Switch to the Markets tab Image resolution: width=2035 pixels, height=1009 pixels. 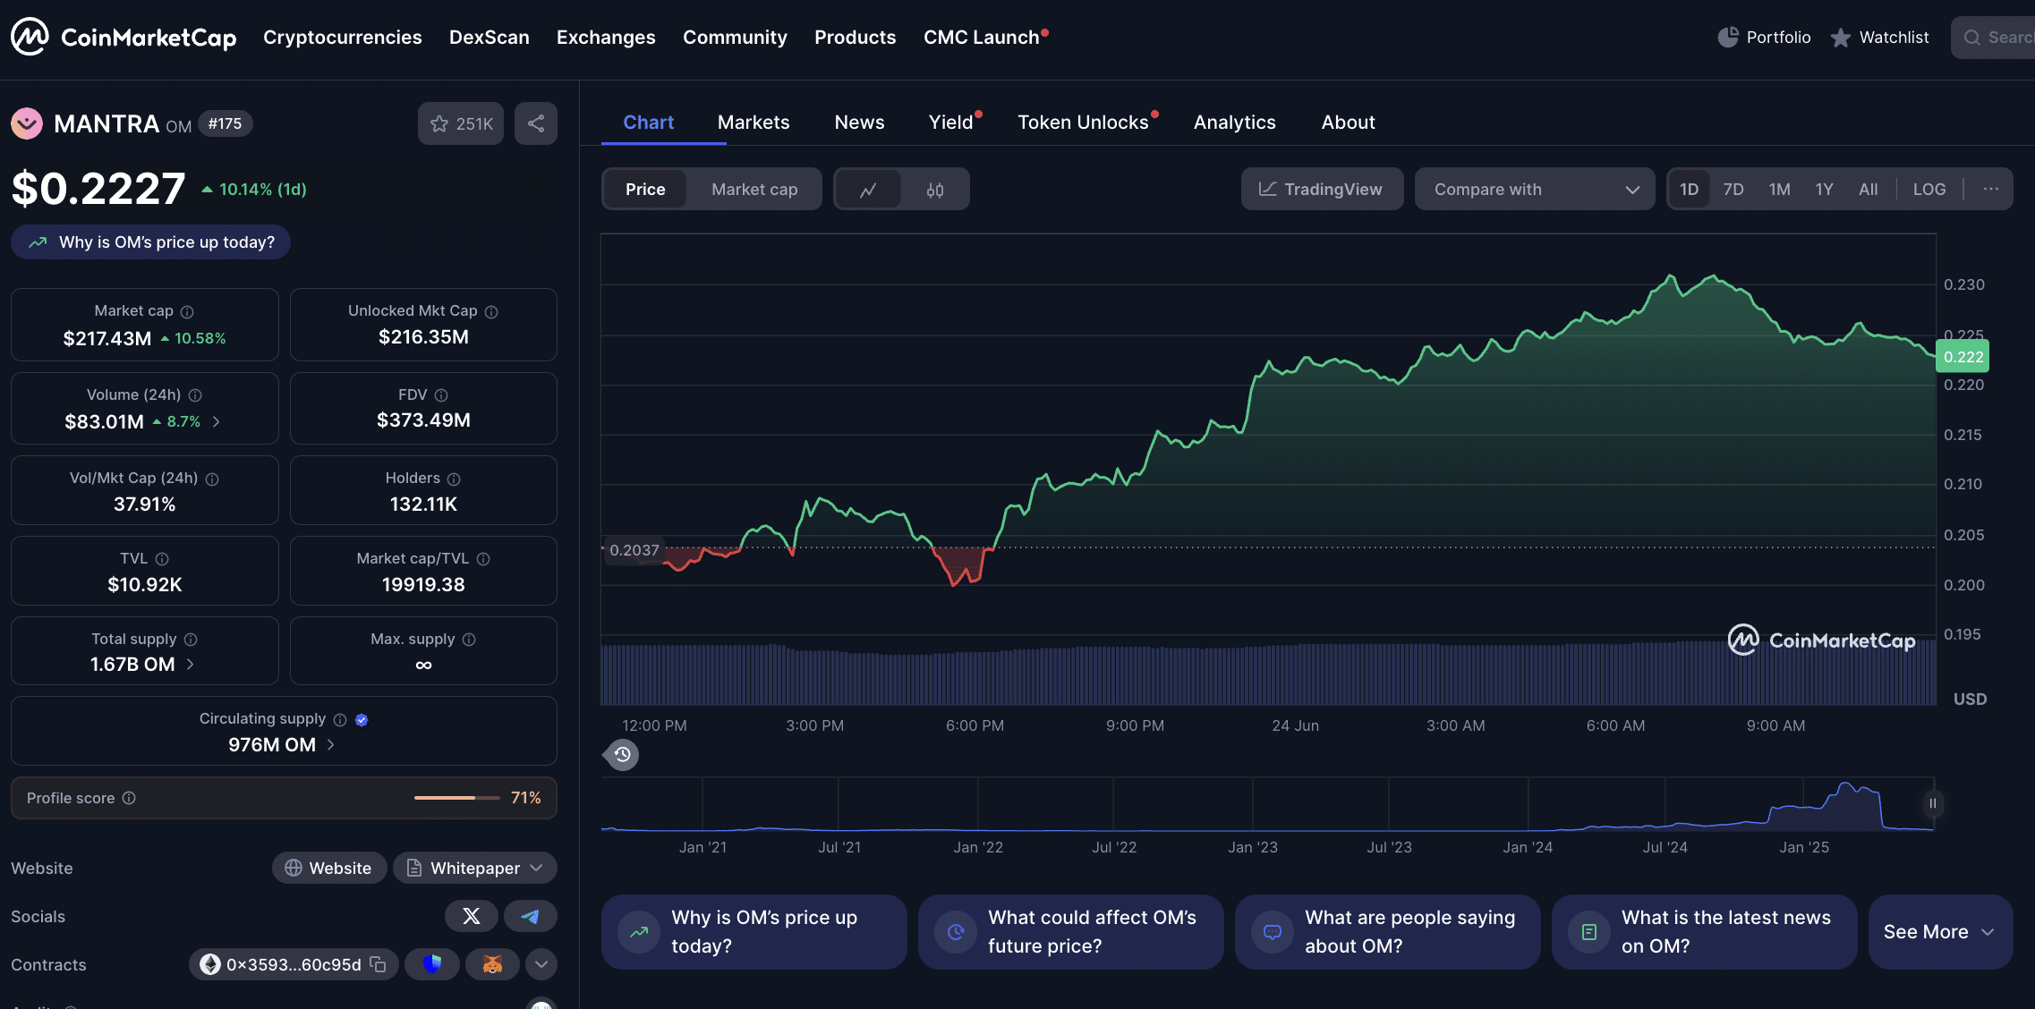[754, 123]
